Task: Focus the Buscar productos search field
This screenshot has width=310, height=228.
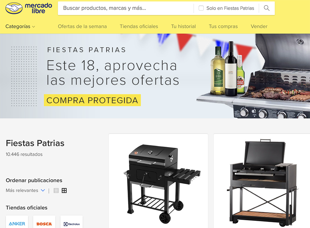Action: coord(126,8)
